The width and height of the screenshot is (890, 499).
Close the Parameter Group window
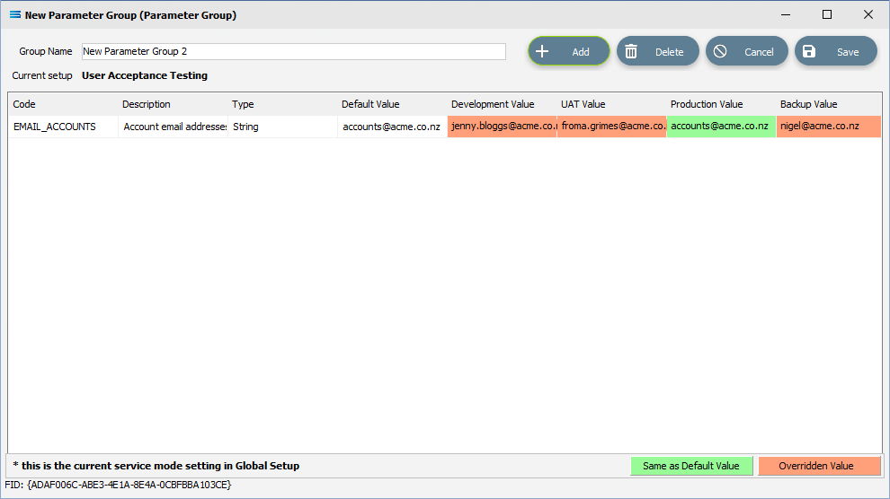point(868,14)
